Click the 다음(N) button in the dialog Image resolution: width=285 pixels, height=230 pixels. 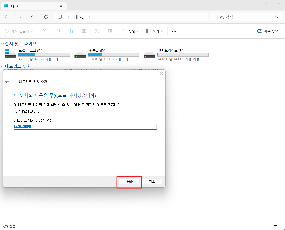point(129,181)
